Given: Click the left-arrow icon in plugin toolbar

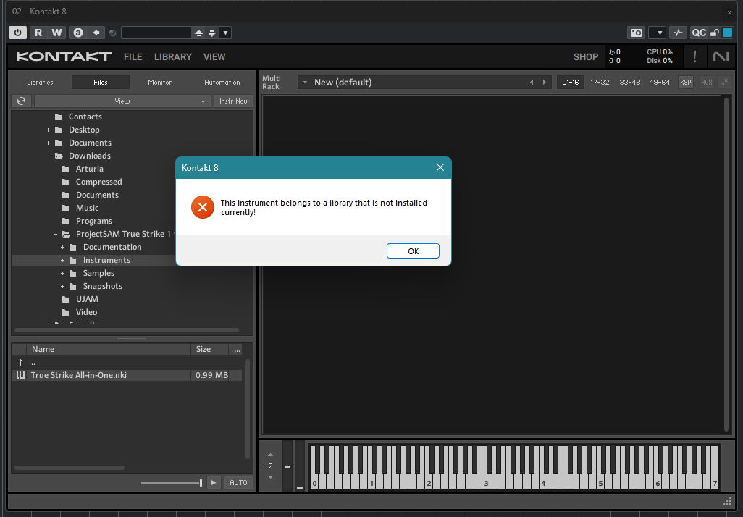Looking at the screenshot, I should 96,33.
